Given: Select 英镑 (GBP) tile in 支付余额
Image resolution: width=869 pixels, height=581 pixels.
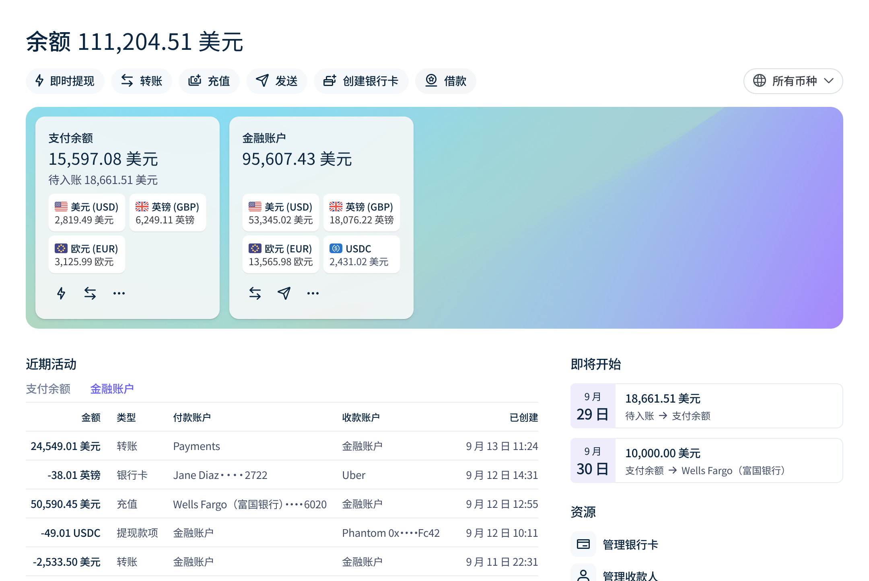Looking at the screenshot, I should tap(167, 213).
